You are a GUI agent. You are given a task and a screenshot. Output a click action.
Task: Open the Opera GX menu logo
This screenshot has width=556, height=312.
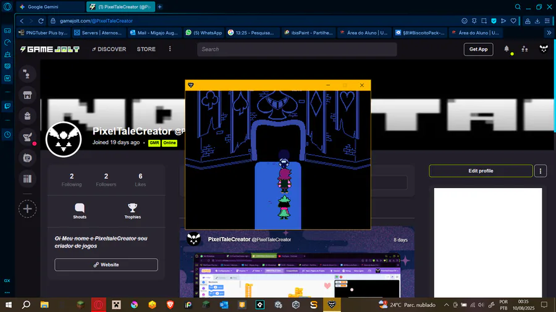click(7, 7)
